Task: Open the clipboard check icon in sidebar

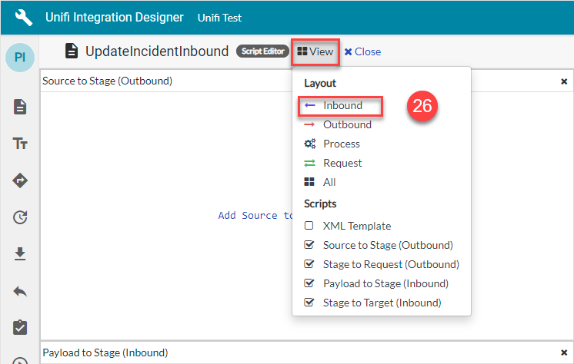Action: (20, 327)
